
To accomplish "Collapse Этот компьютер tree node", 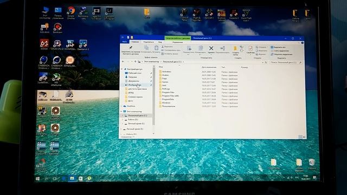I will [x=121, y=112].
